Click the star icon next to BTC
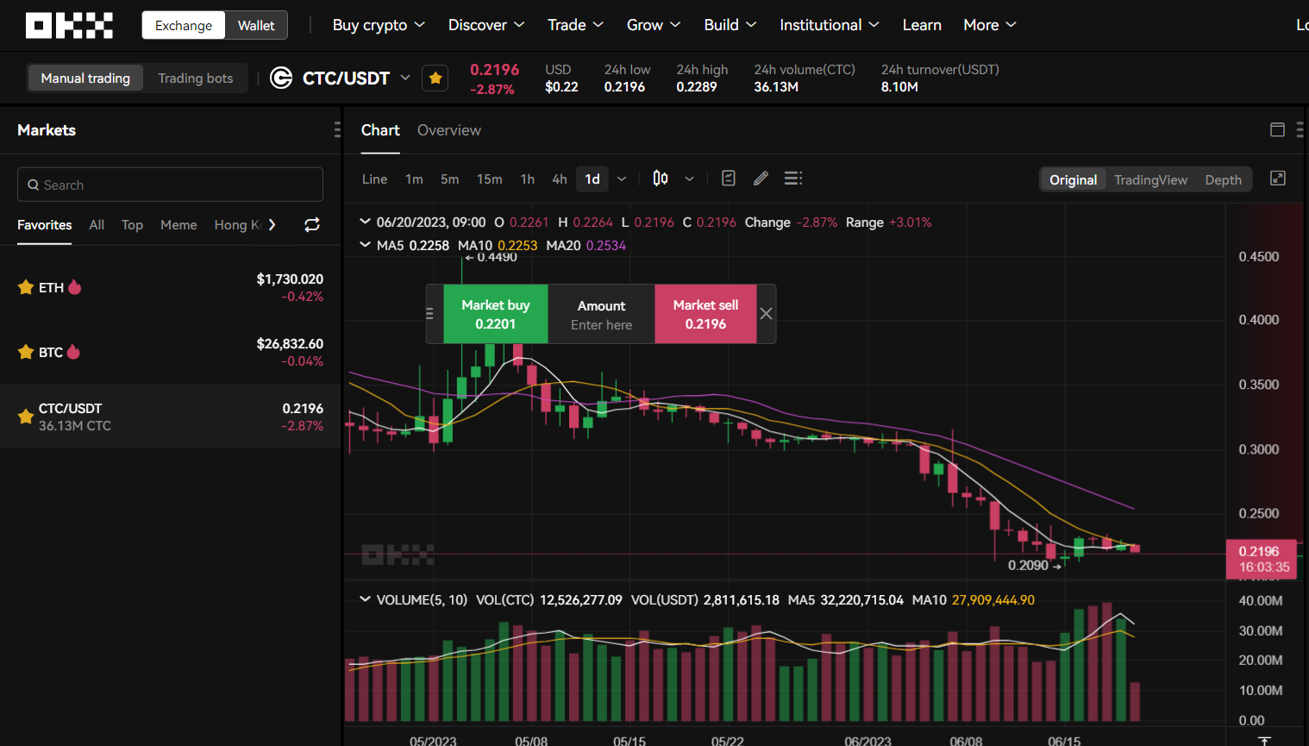The image size is (1309, 746). [26, 352]
